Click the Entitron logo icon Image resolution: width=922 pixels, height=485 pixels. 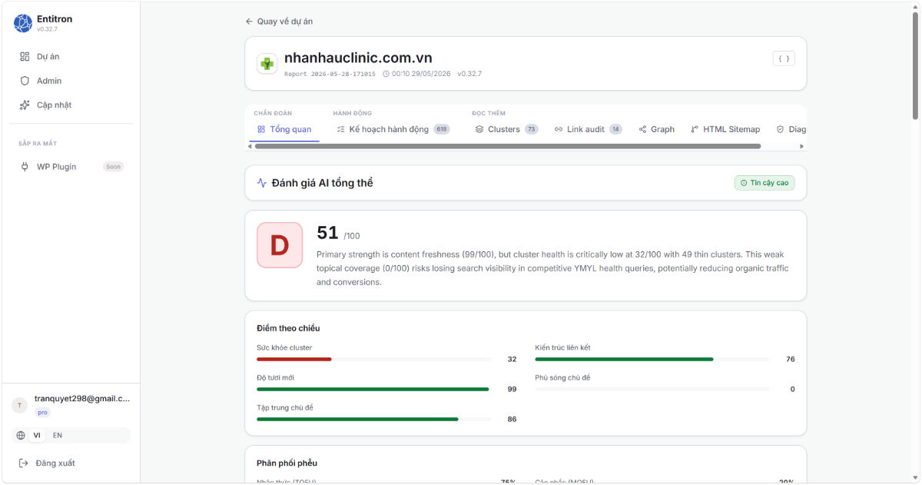coord(23,23)
